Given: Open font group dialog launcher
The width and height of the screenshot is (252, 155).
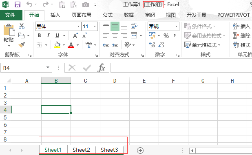Looking at the screenshot, I should [x=96, y=55].
